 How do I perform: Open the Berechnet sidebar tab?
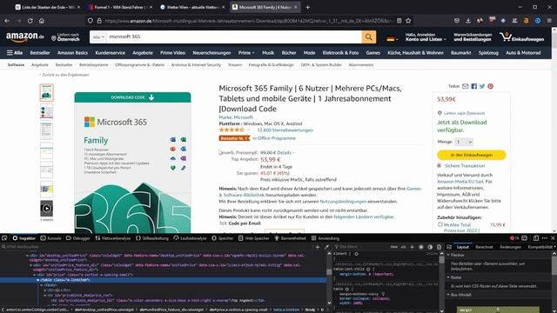[x=484, y=247]
